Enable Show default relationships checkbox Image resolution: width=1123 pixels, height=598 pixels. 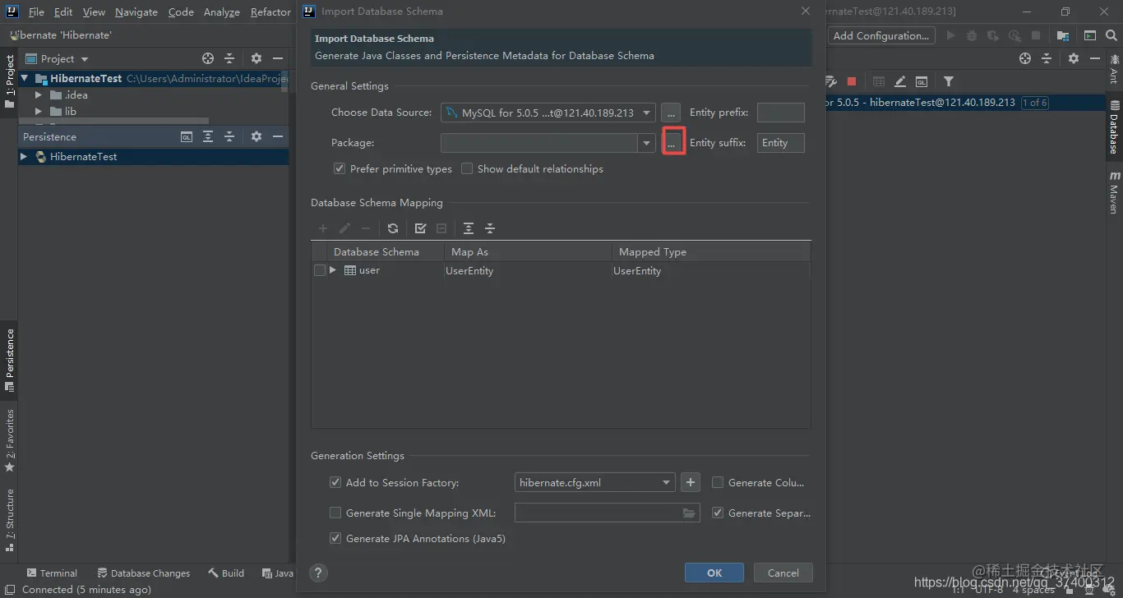click(x=467, y=168)
